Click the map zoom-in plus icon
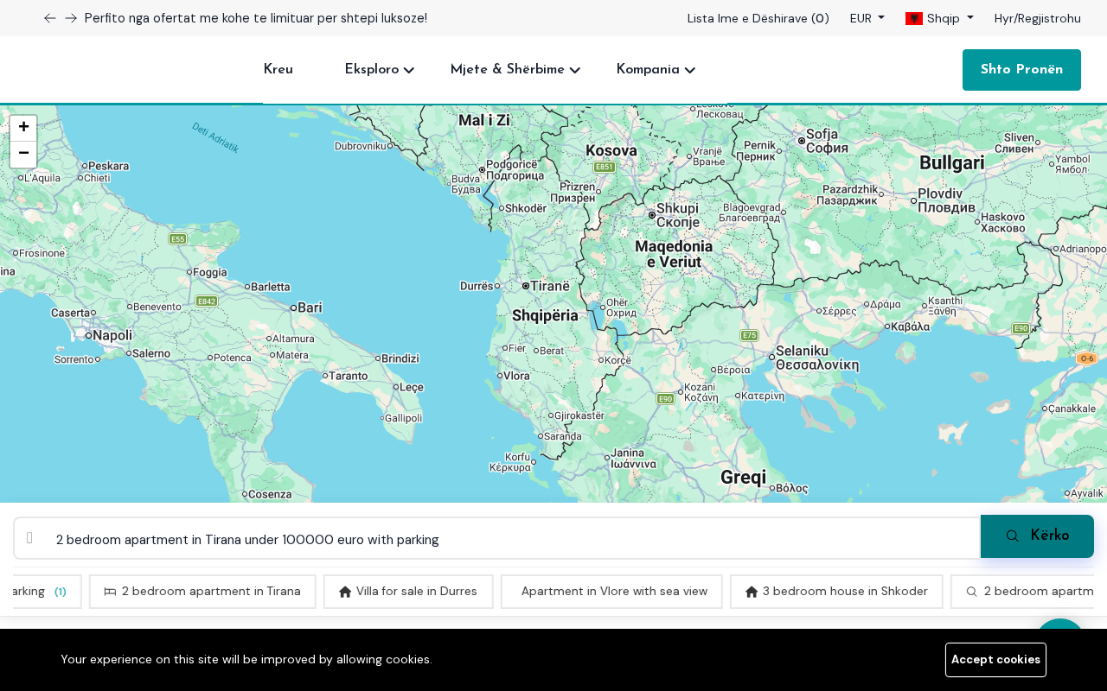This screenshot has height=691, width=1107. pos(22,126)
